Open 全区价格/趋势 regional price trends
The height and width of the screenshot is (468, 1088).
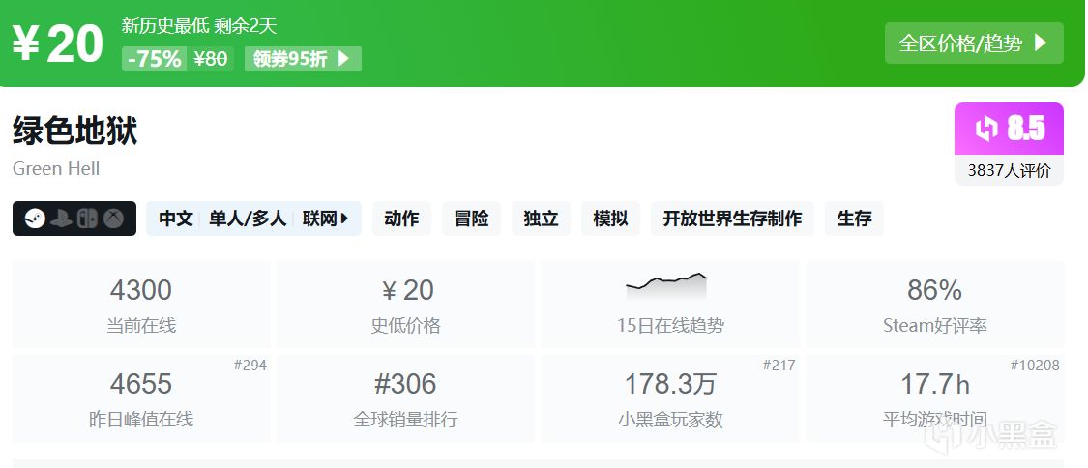coord(974,43)
